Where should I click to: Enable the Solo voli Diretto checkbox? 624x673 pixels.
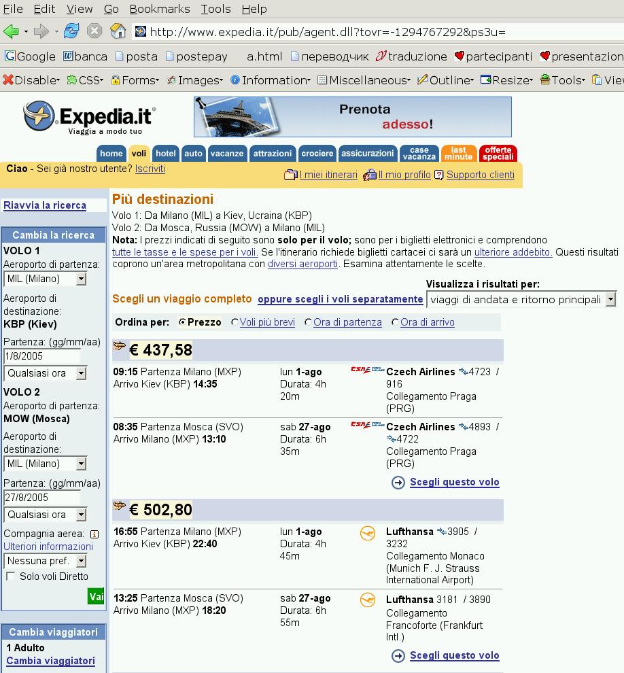click(x=11, y=576)
